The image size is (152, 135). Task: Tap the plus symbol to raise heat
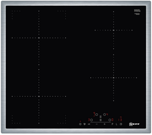coord(104,124)
